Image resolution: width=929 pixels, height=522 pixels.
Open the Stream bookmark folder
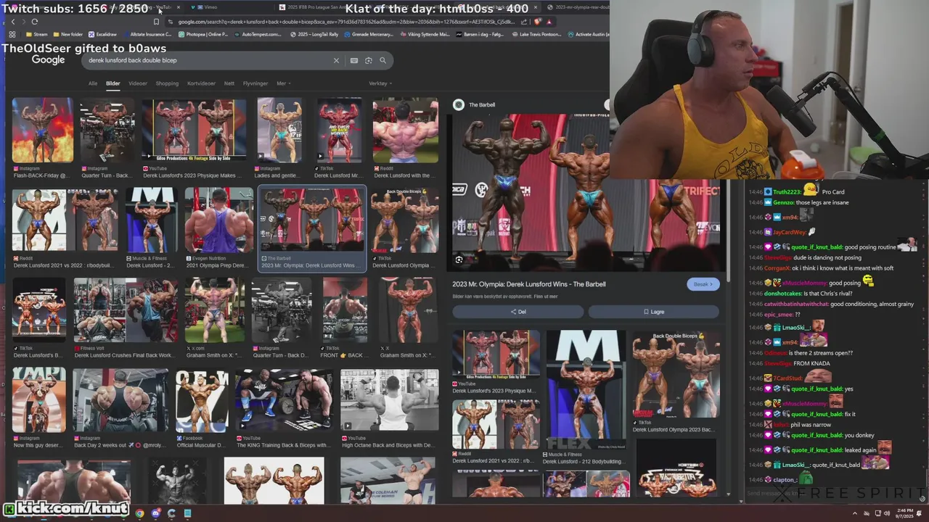pos(36,34)
